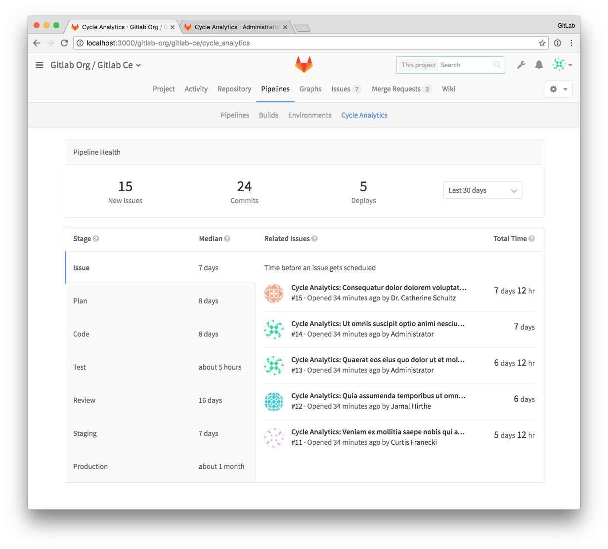Click the help icon beside Total Time

(x=532, y=239)
